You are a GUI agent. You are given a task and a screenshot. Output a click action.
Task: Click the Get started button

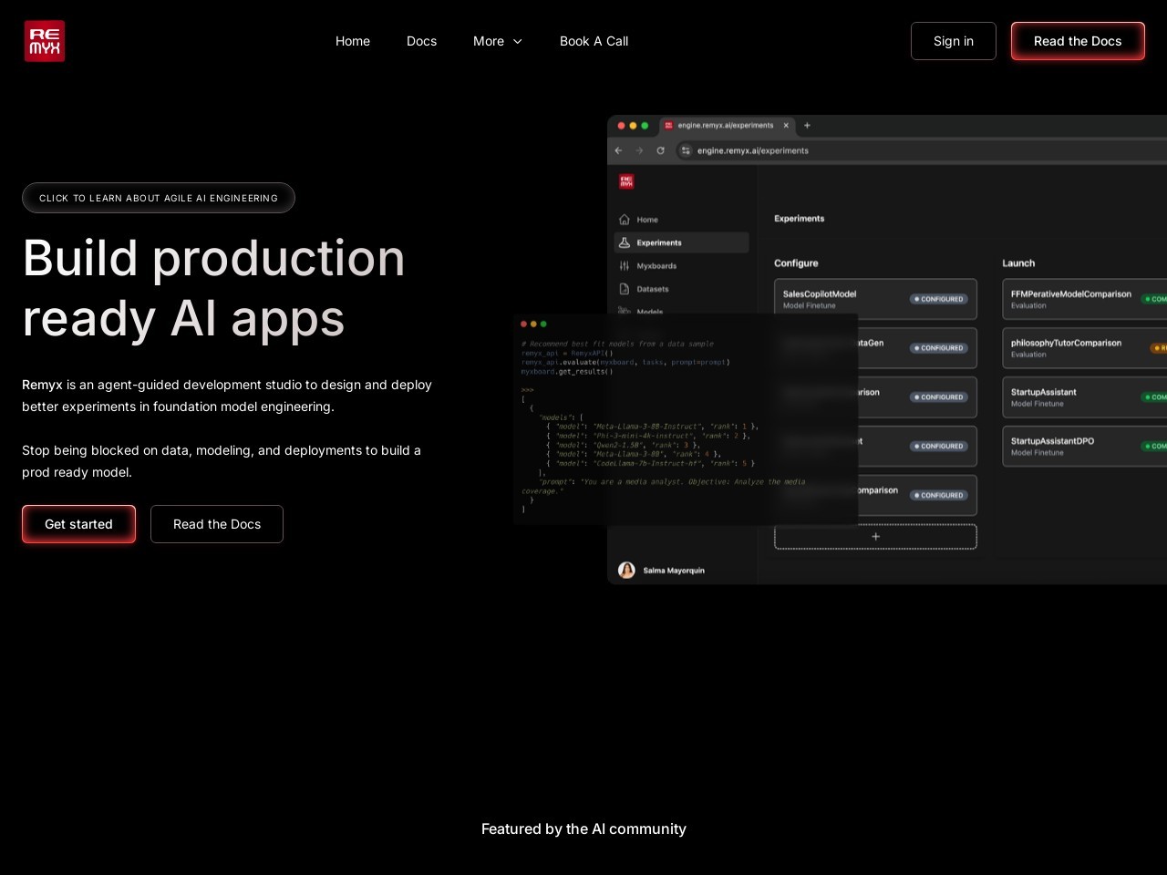point(78,524)
